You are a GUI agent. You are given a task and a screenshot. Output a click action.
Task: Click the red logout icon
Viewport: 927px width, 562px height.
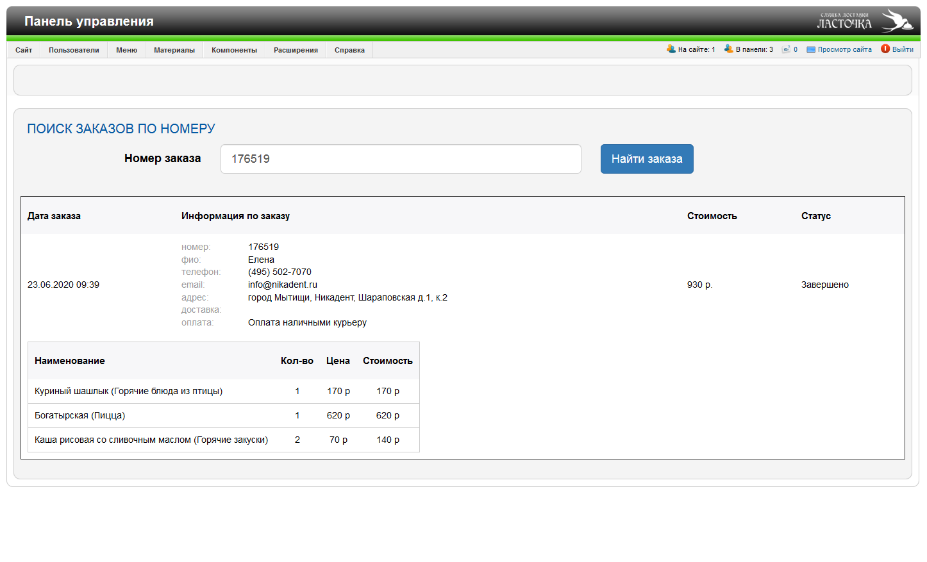(x=885, y=49)
